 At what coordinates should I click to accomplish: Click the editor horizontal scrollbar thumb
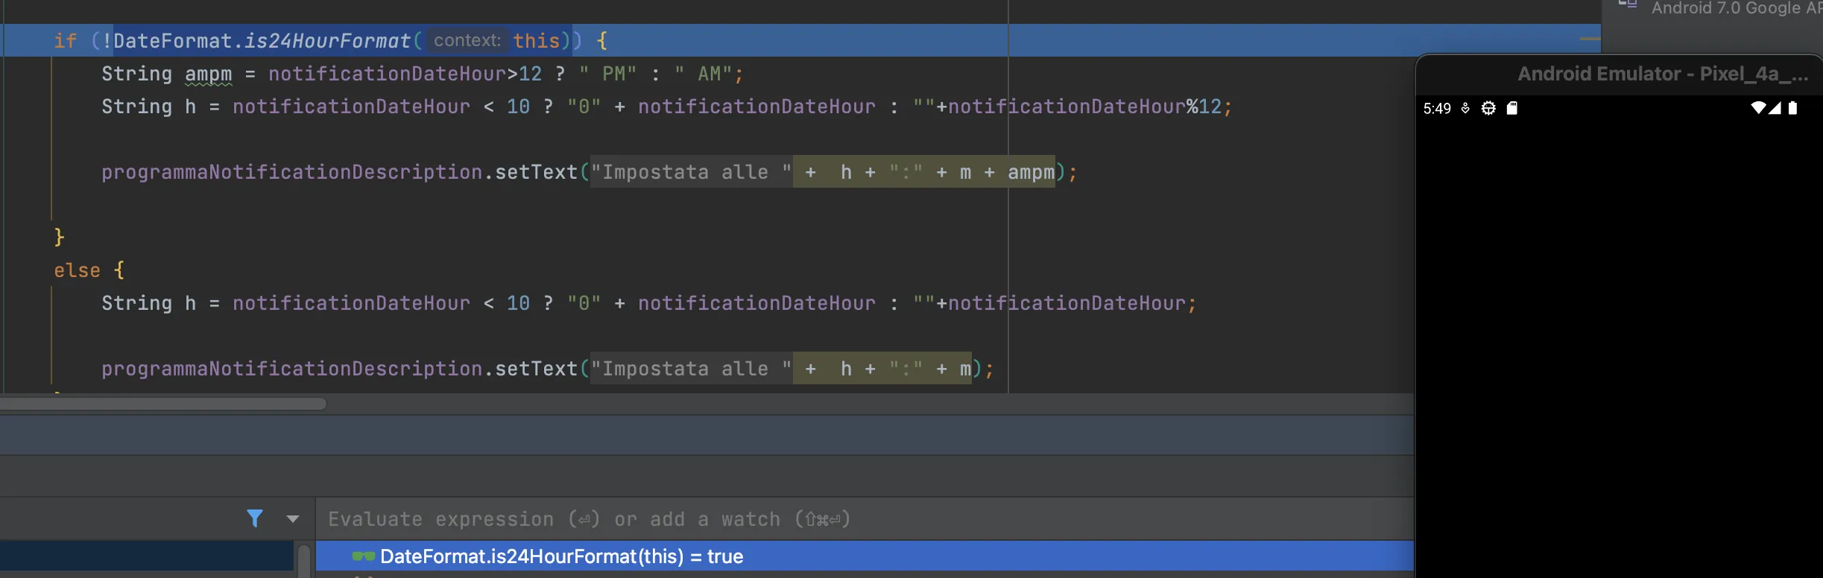click(163, 404)
